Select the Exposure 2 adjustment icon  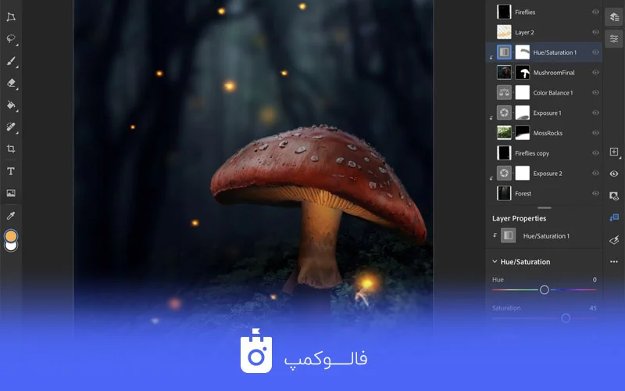pyautogui.click(x=504, y=173)
